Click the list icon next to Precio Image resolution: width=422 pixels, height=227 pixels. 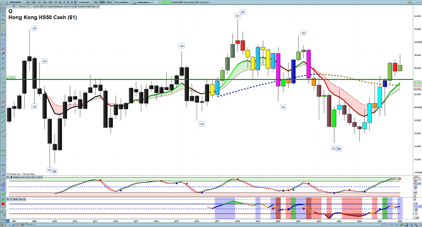28,6
